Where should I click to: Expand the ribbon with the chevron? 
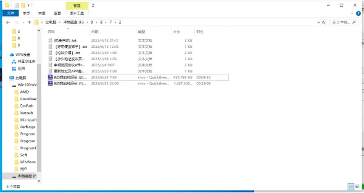tap(352, 14)
